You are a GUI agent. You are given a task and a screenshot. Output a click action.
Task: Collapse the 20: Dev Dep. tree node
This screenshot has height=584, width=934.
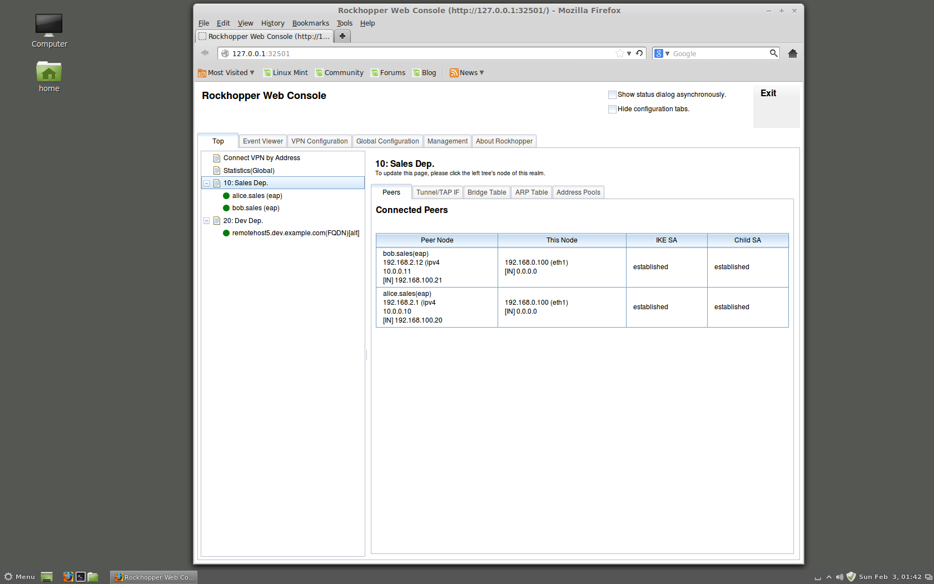point(206,221)
